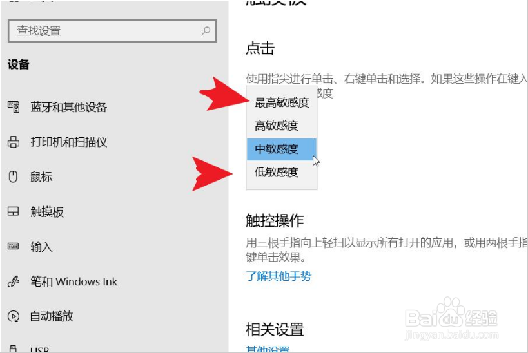Click the touchpad icon in sidebar
528x353 pixels.
(13, 211)
